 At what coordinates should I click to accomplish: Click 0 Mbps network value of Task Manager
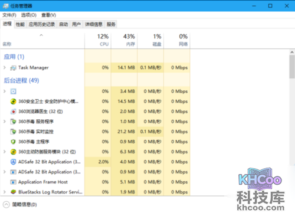[x=179, y=68]
